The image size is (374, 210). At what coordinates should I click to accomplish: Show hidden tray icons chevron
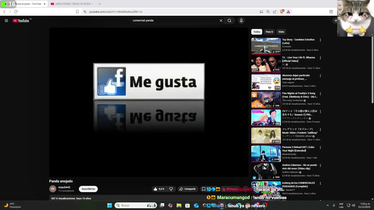pos(327,205)
